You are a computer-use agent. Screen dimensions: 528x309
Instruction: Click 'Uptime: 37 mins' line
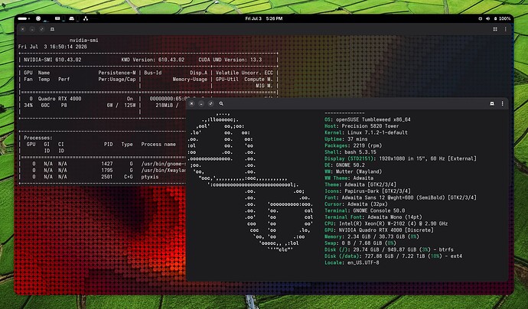346,139
